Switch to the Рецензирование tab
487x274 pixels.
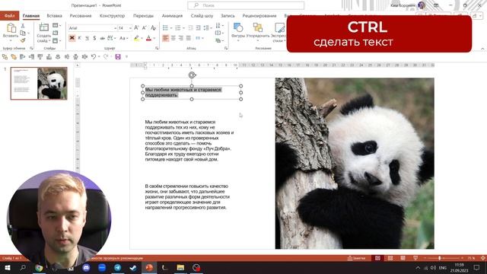(259, 15)
